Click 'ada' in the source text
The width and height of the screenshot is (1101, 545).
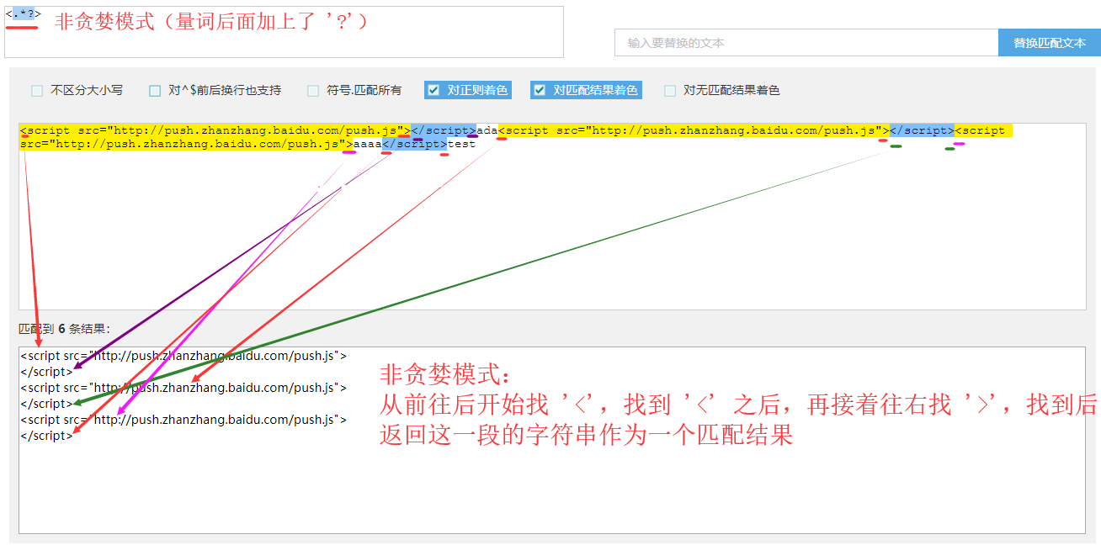(487, 130)
